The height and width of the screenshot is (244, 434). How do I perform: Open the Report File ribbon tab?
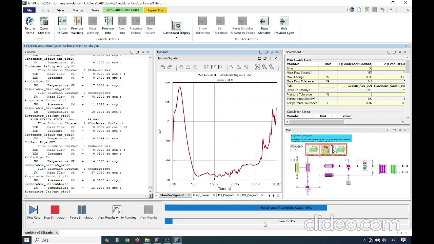(x=155, y=10)
